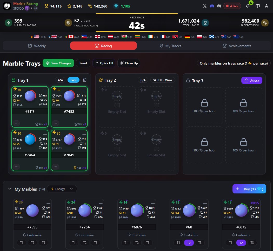
Task: Unlock Tray 3
Action: tap(252, 80)
